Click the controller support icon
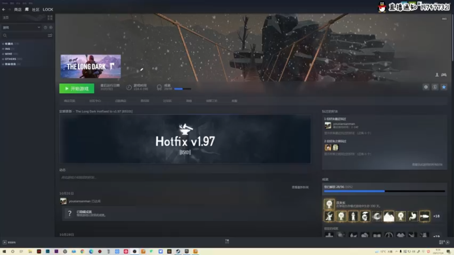Image resolution: width=454 pixels, height=255 pixels. 444,75
